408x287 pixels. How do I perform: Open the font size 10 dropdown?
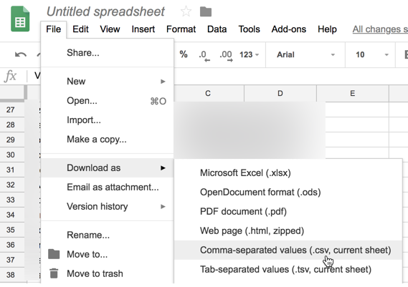click(371, 54)
